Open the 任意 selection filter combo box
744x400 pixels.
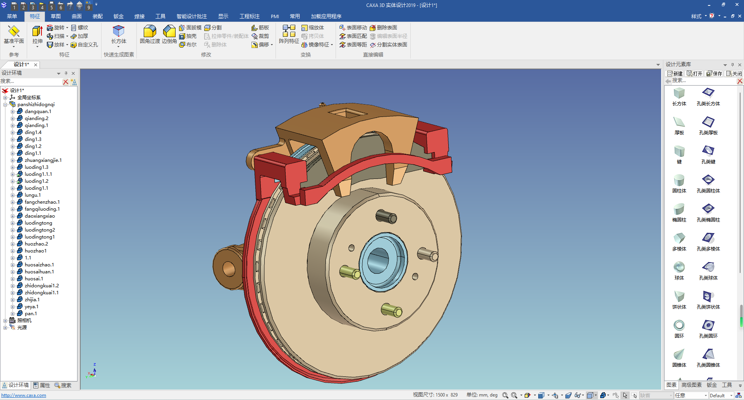[691, 395]
